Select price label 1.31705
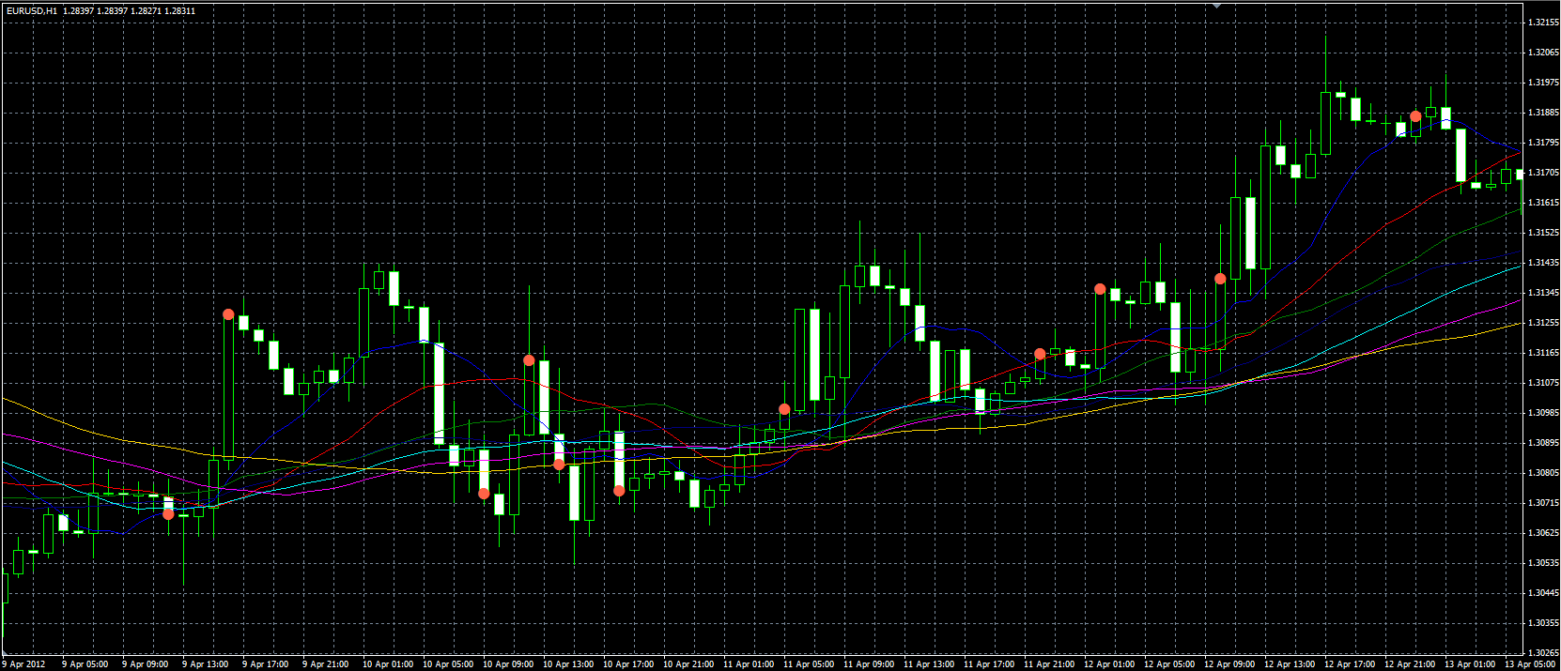Screen dimensions: 1561x671 (1543, 173)
